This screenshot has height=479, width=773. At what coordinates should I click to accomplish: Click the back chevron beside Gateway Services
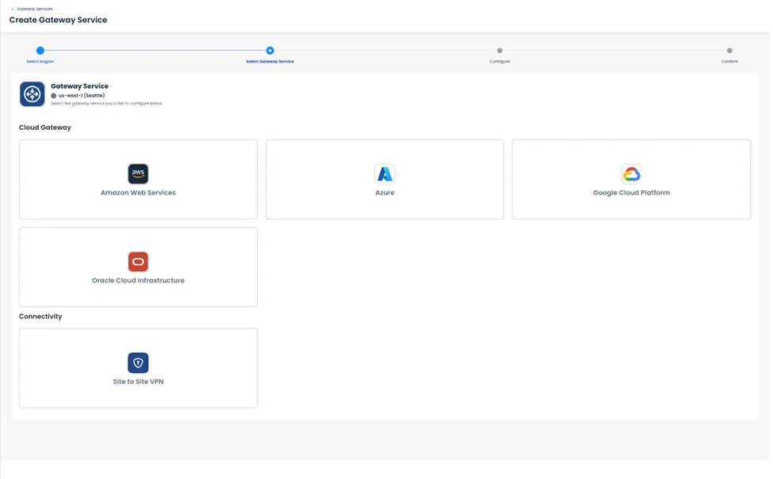(x=13, y=9)
